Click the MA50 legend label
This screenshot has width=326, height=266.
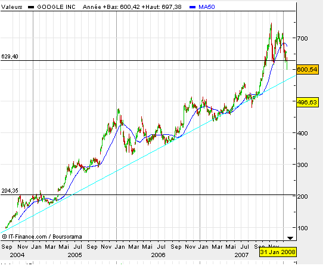[x=207, y=7]
